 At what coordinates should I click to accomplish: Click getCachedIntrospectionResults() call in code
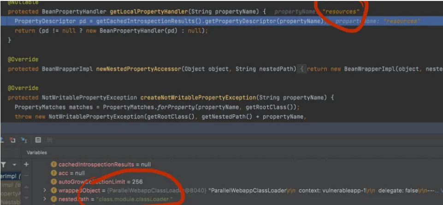point(149,22)
